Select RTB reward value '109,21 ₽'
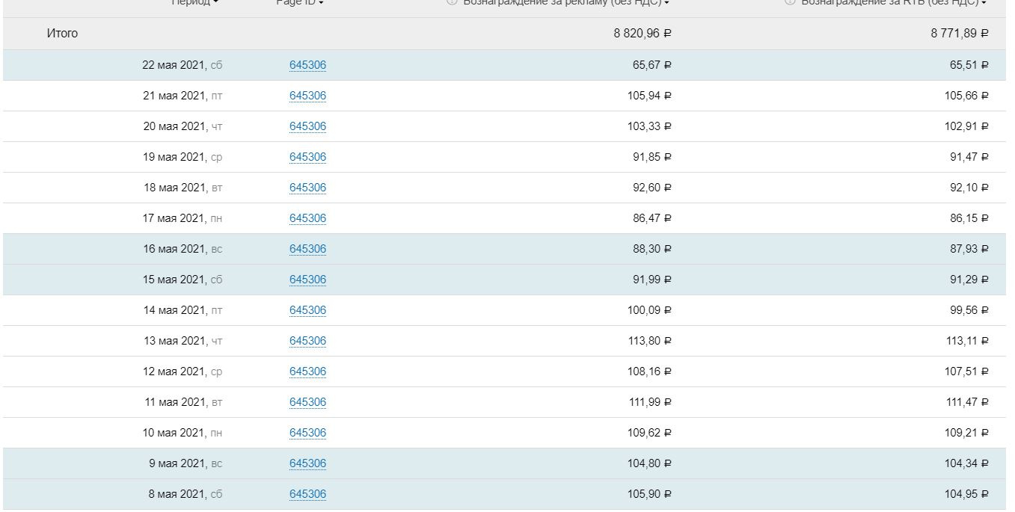 966,433
